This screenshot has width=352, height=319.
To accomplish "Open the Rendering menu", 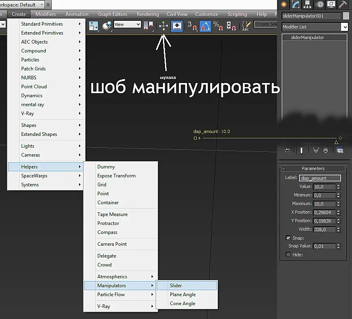I will point(147,14).
